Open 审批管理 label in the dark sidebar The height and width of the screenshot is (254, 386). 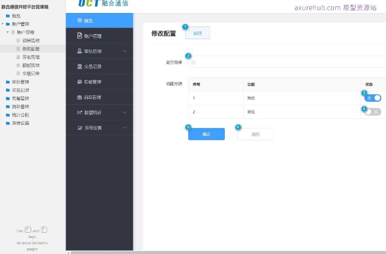[x=93, y=51]
